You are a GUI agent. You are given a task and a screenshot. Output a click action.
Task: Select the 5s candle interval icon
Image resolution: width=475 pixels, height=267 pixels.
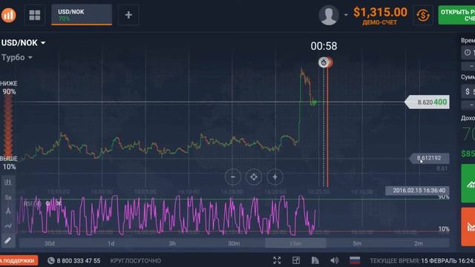click(8, 197)
